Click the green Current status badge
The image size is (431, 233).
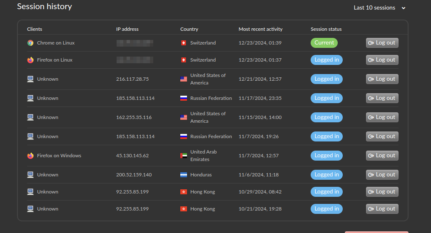click(x=324, y=43)
